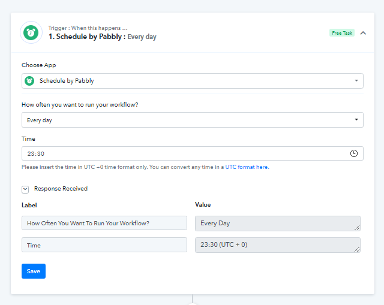Click the Choose App dropdown arrow
The height and width of the screenshot is (305, 384).
point(356,80)
